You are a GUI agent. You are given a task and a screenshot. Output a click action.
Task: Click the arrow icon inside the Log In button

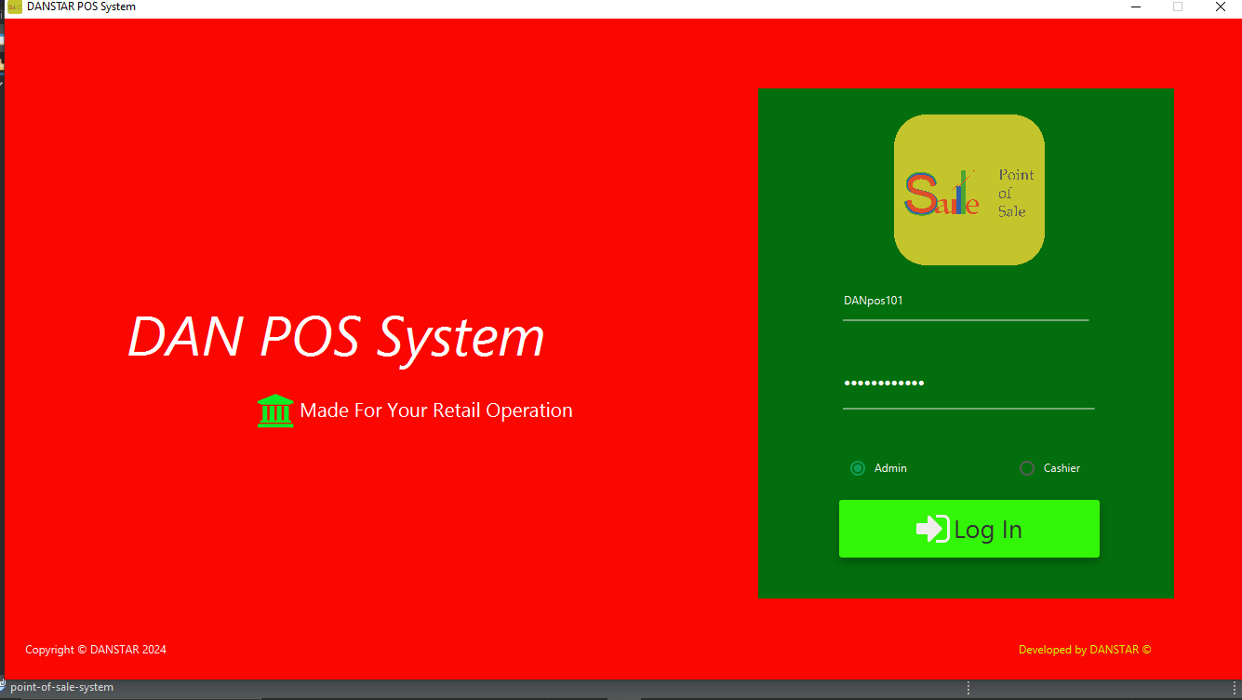[932, 528]
